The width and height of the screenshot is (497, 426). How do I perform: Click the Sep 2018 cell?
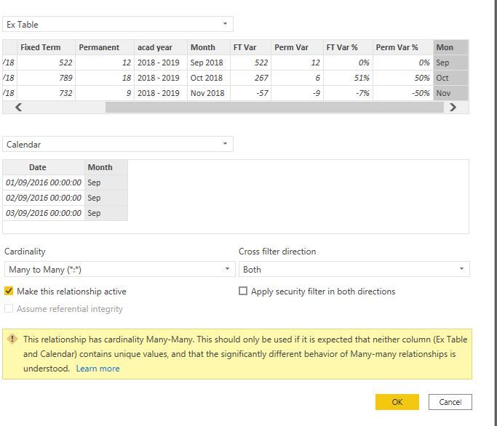coord(209,63)
